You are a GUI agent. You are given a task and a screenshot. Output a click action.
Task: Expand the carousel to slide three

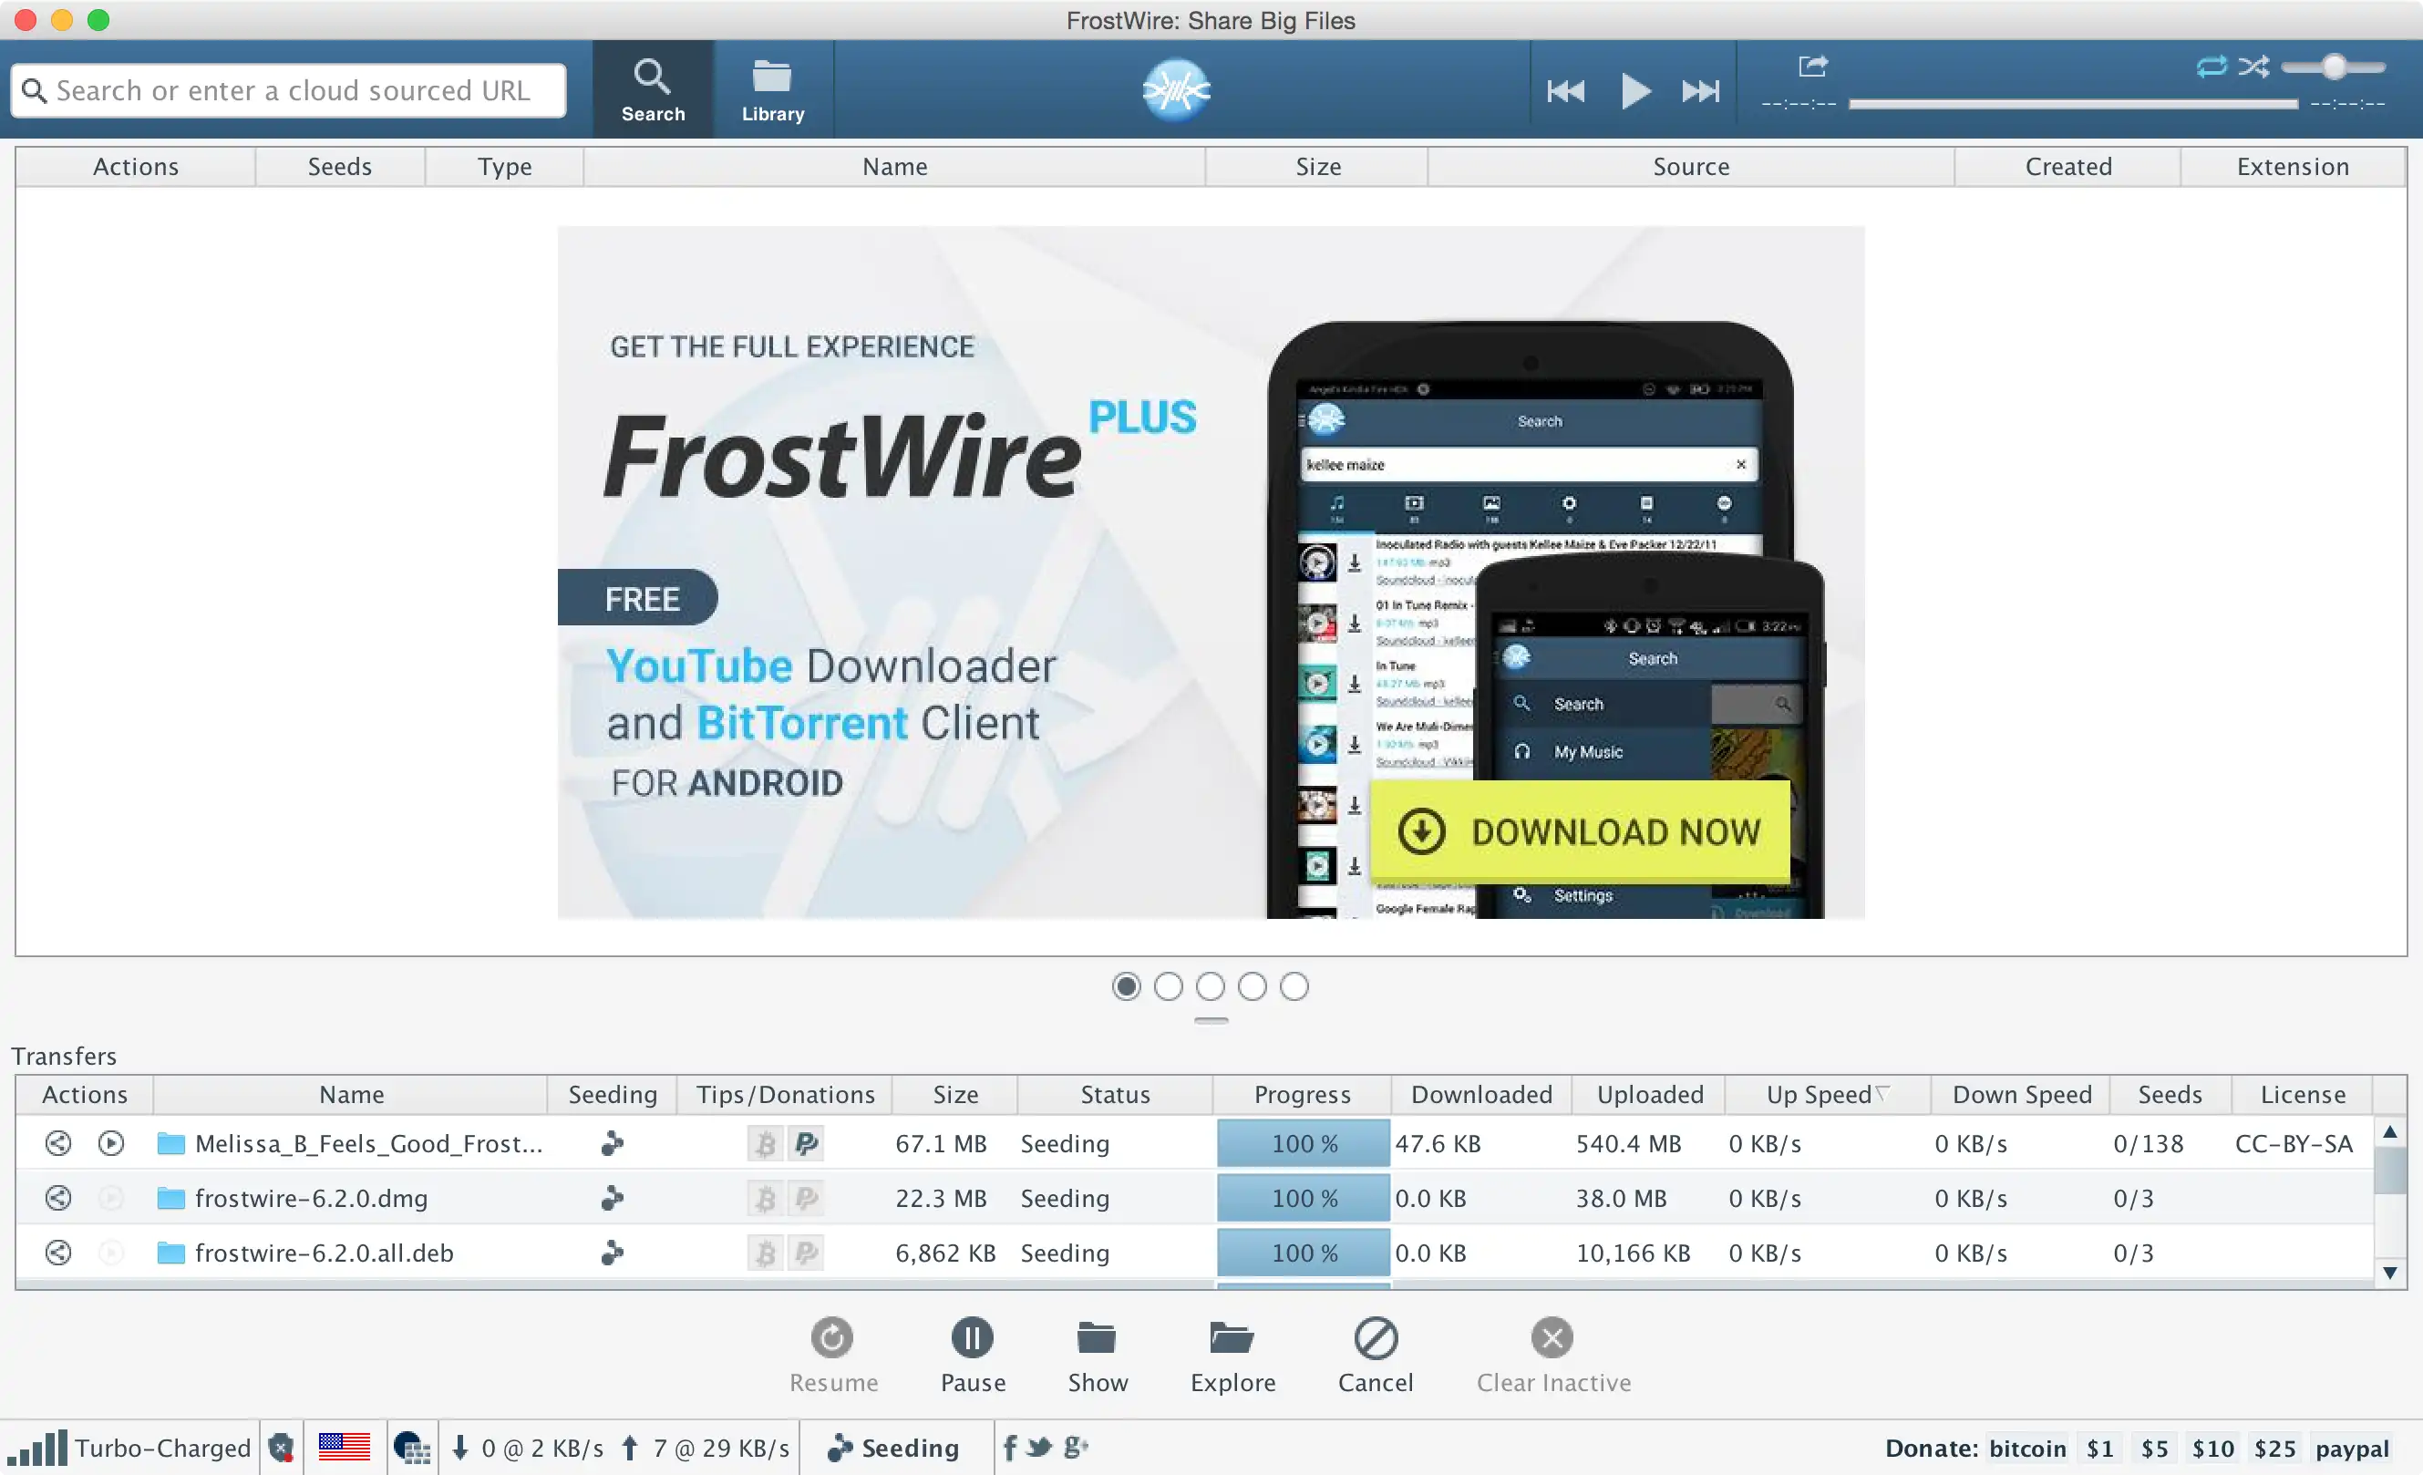pos(1211,985)
